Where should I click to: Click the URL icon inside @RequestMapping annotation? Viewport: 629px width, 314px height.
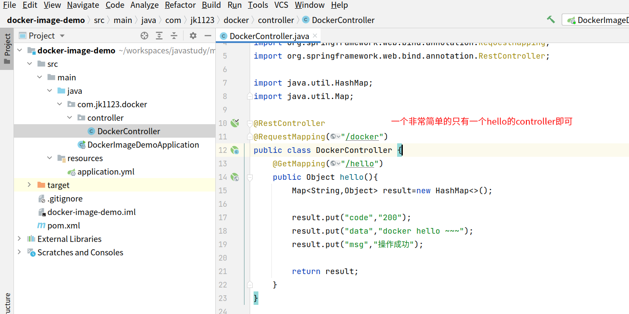pyautogui.click(x=333, y=136)
